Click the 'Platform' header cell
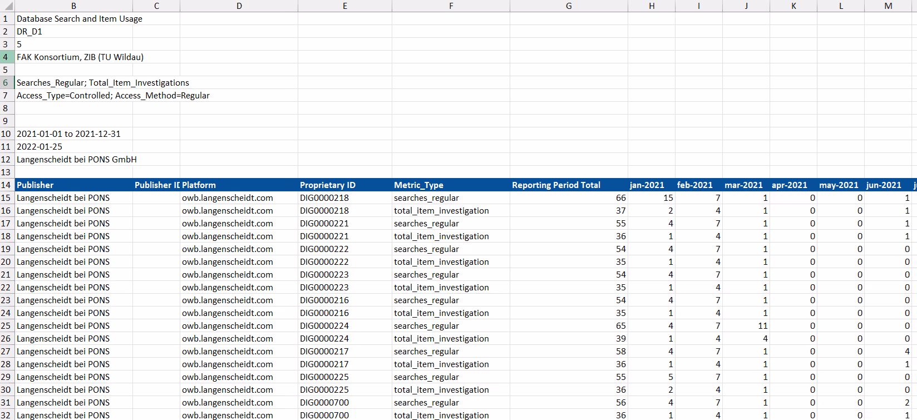Image resolution: width=917 pixels, height=420 pixels. [239, 185]
